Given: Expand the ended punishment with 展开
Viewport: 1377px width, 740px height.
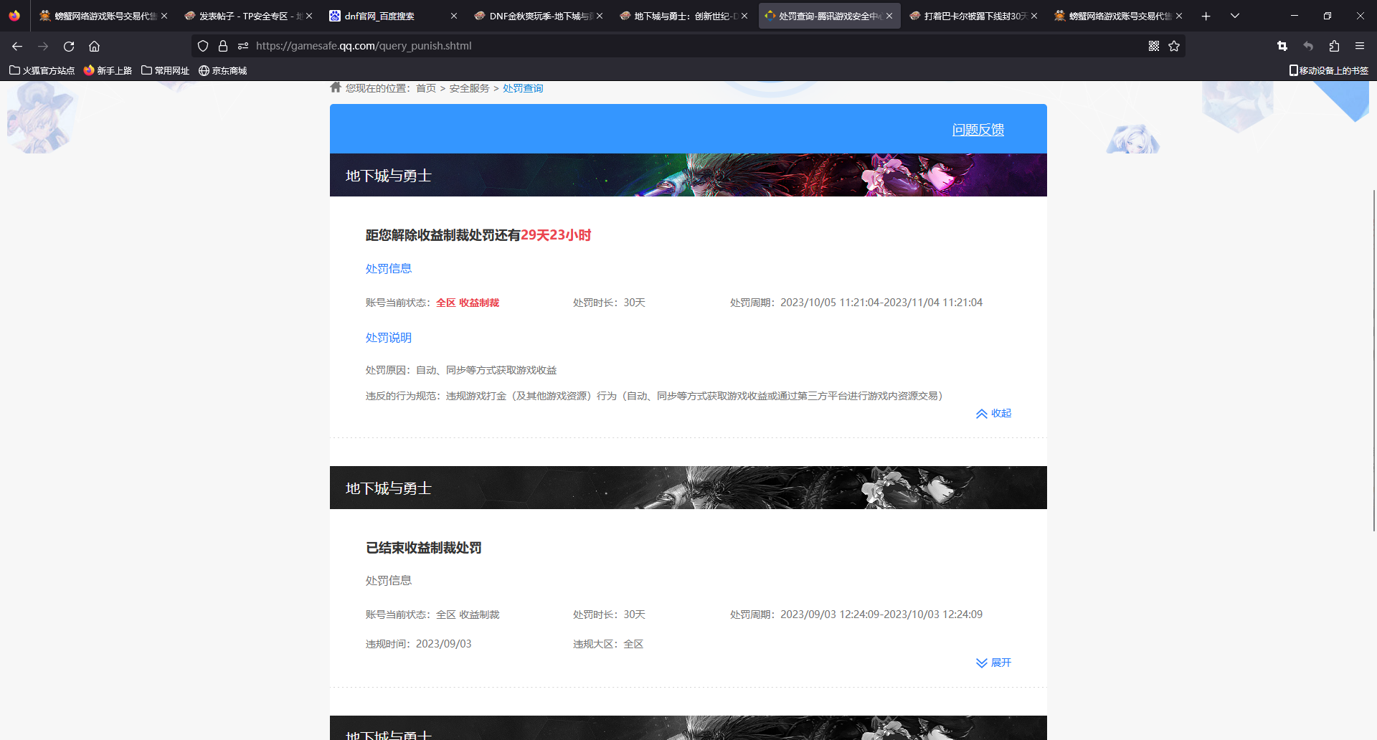Looking at the screenshot, I should click(993, 663).
